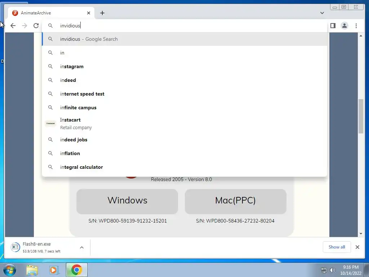
Task: Open the network tray icon
Action: click(324, 270)
